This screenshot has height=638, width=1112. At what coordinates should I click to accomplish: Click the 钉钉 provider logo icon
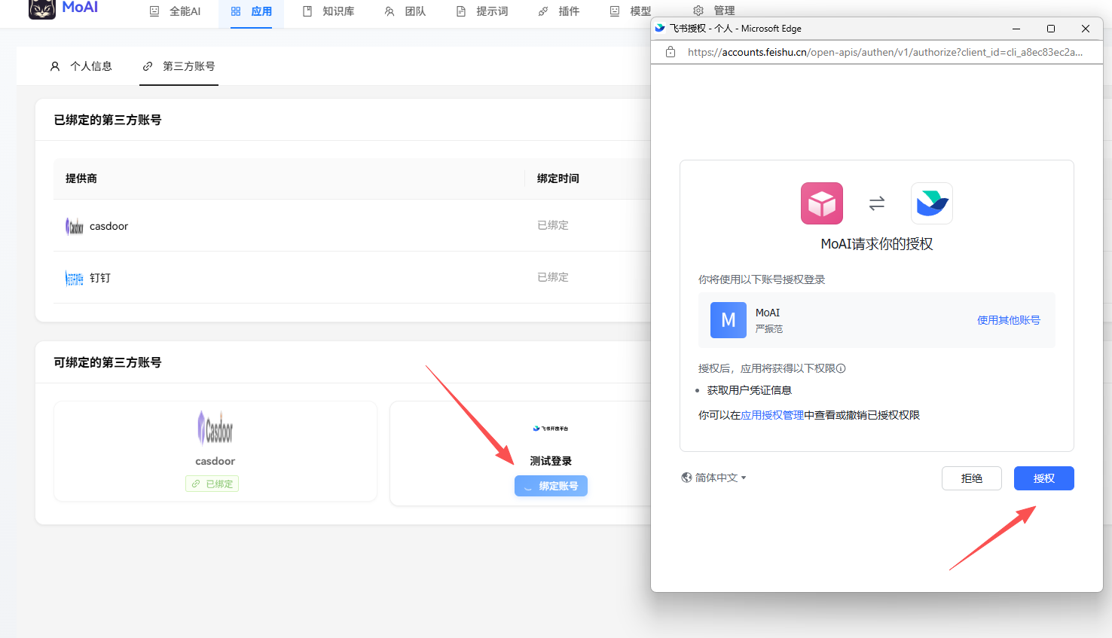pos(74,278)
